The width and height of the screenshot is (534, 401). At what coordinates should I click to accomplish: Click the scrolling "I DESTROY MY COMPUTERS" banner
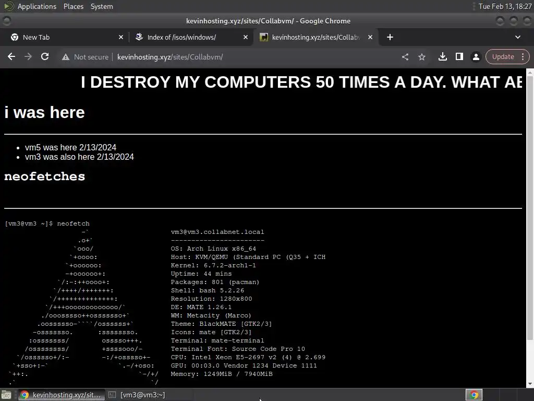pyautogui.click(x=301, y=82)
